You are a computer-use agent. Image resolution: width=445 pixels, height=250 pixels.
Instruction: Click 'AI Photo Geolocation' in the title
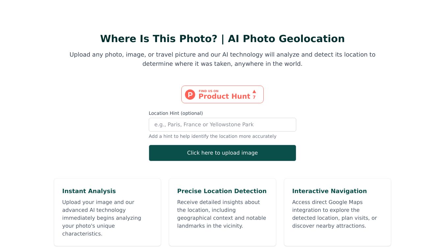[x=286, y=39]
